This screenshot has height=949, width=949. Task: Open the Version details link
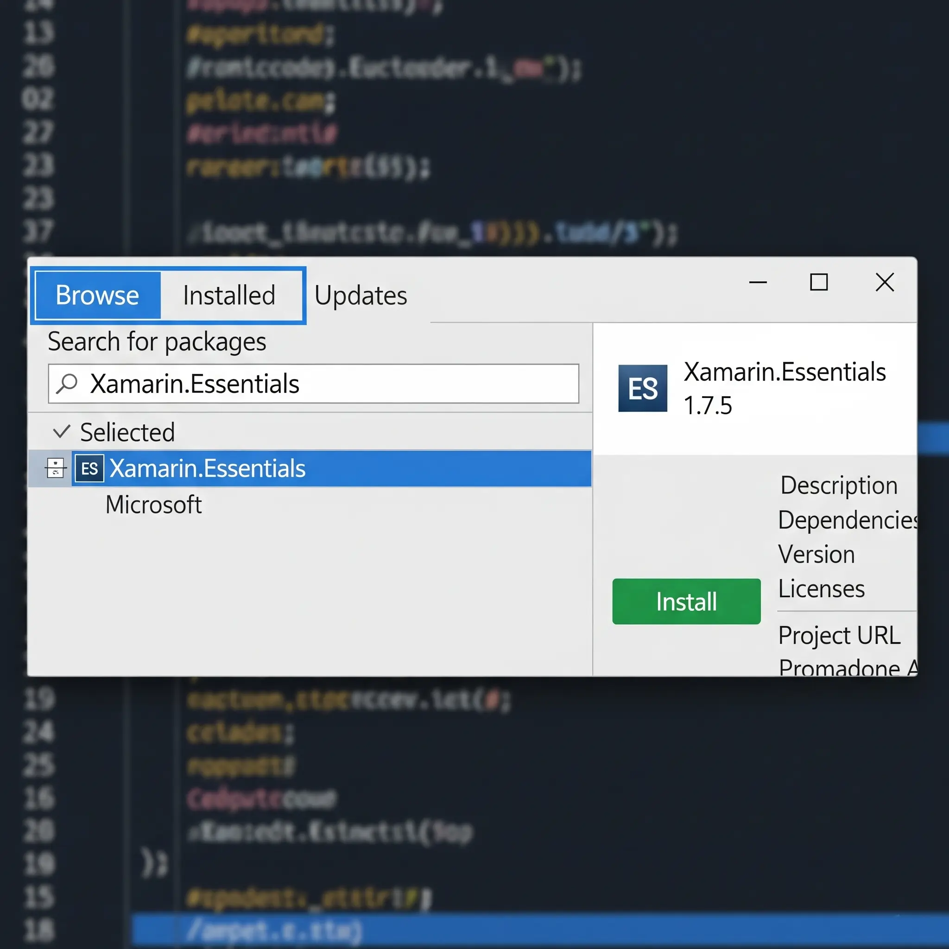click(816, 554)
